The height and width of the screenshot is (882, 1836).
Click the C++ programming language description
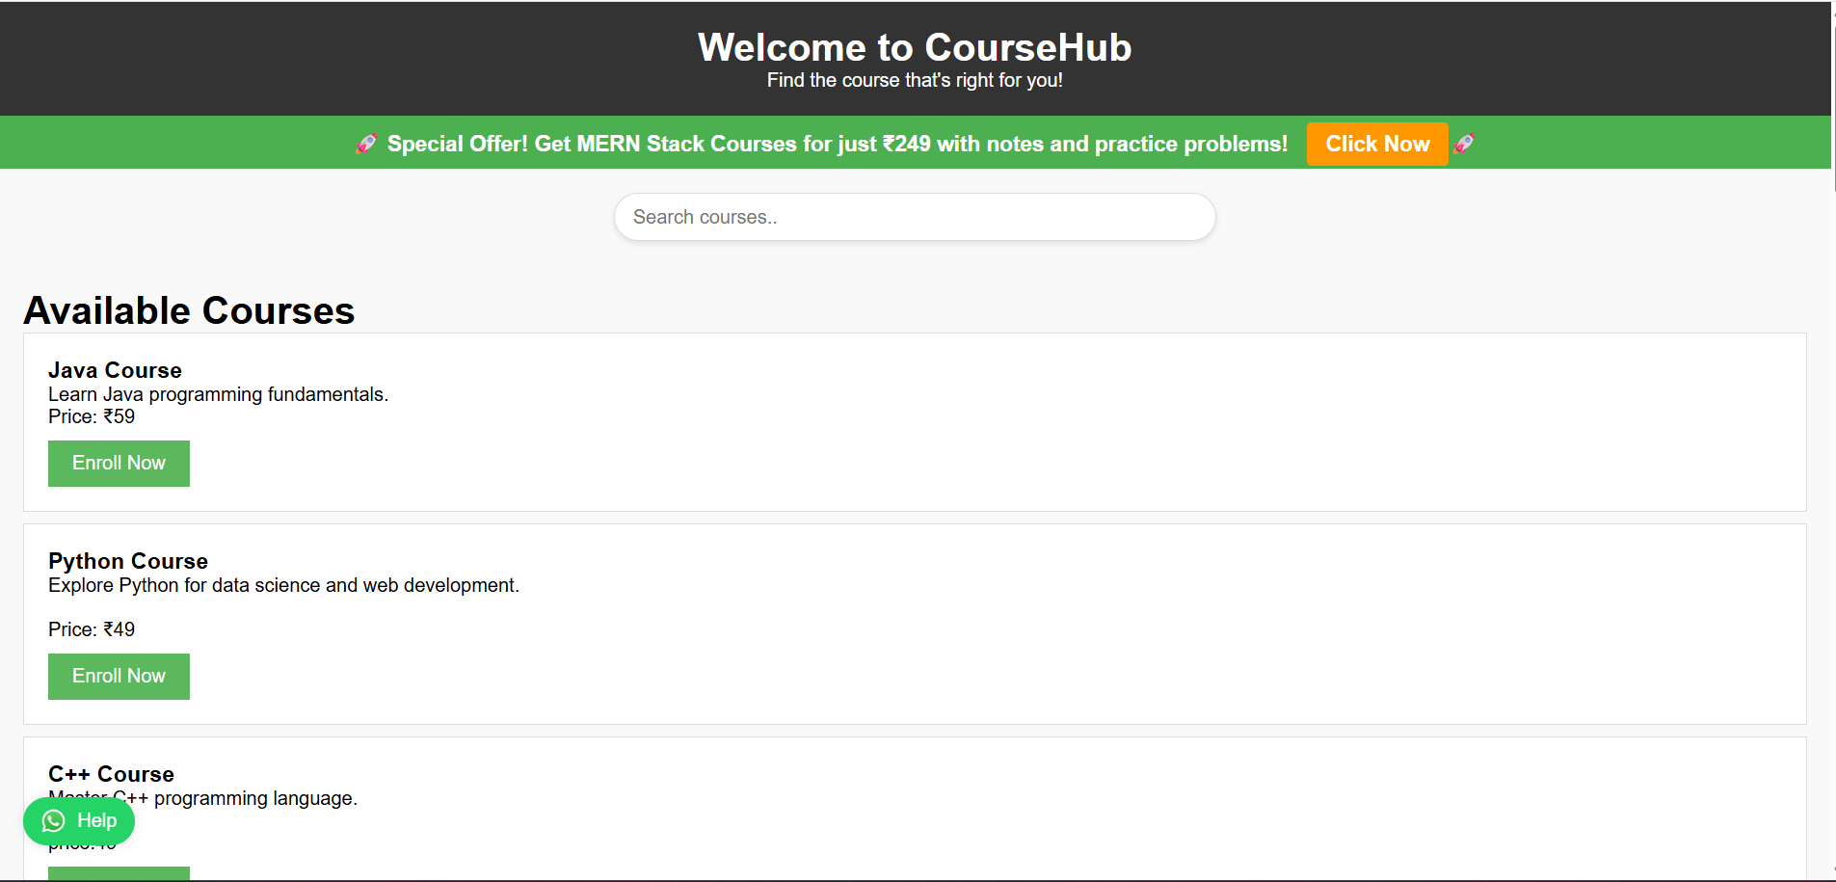(x=202, y=798)
